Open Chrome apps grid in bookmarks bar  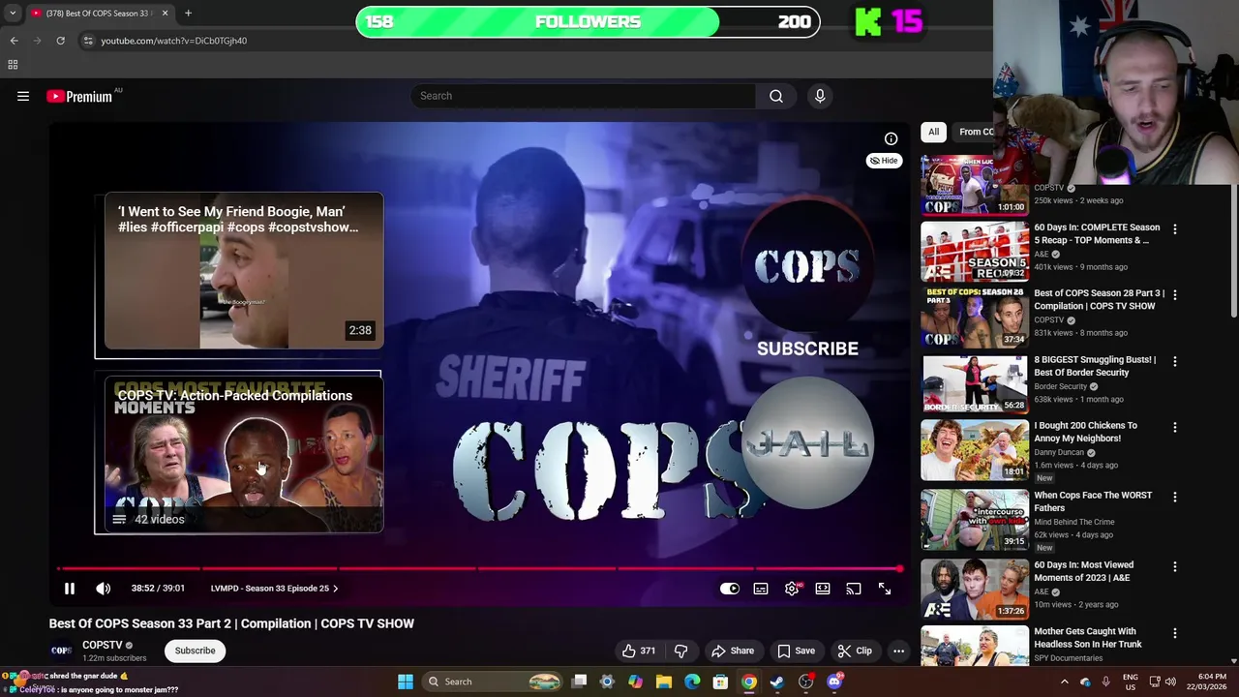[13, 65]
